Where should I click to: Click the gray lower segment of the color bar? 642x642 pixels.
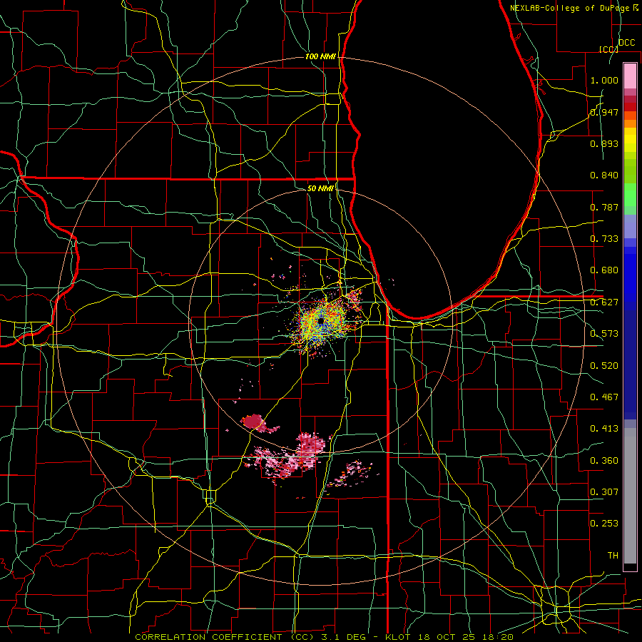coord(630,496)
